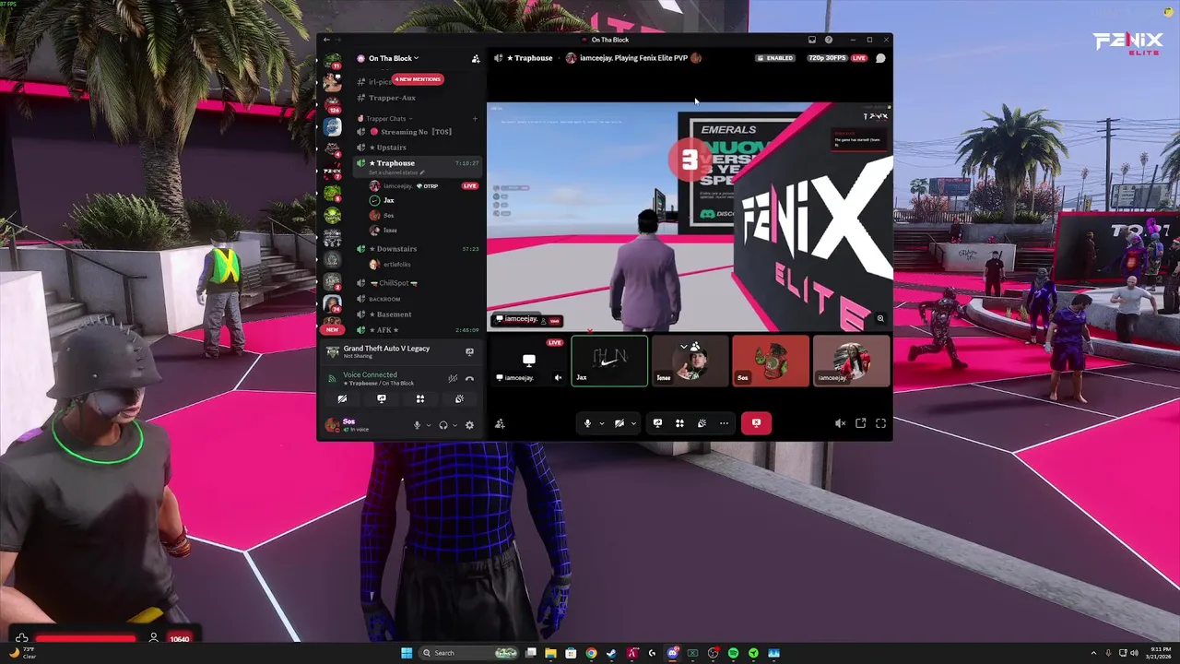The image size is (1180, 664).
Task: Disconnect from voice with the hang-up icon
Action: coord(469,378)
